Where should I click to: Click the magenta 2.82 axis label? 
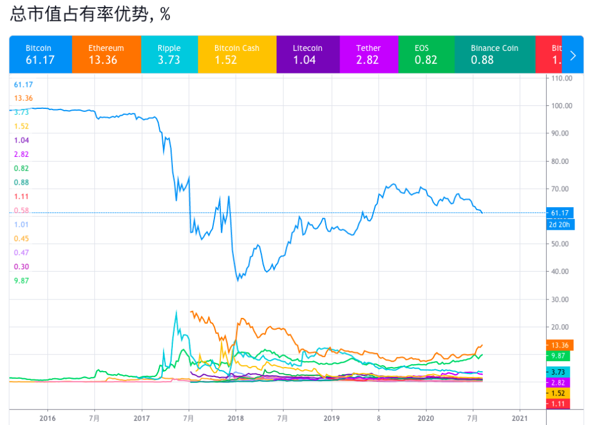coord(558,382)
